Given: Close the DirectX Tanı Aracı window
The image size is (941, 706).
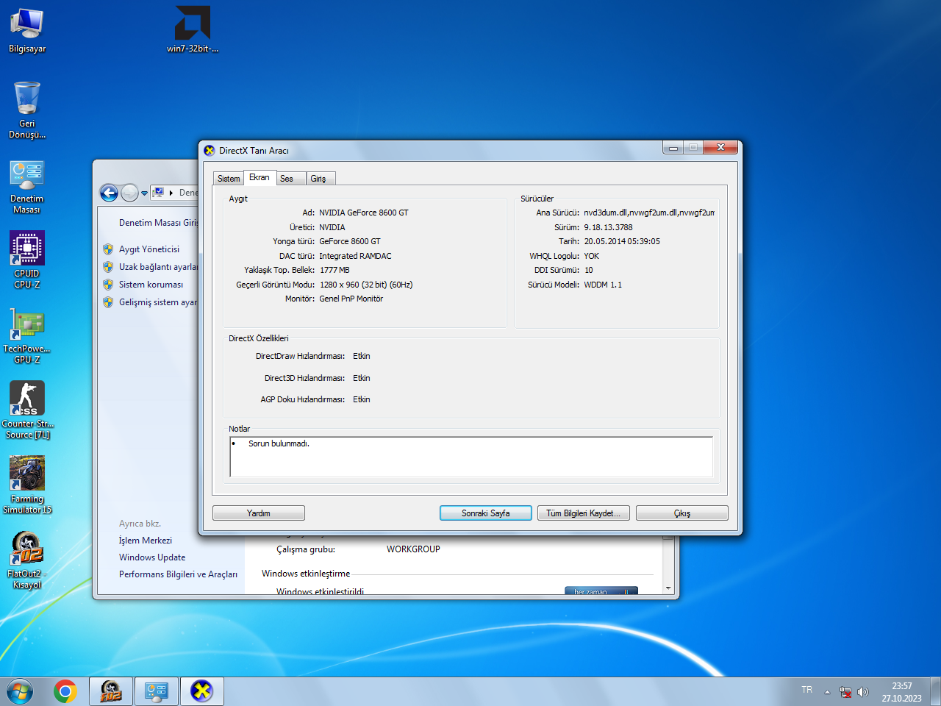Looking at the screenshot, I should point(720,148).
